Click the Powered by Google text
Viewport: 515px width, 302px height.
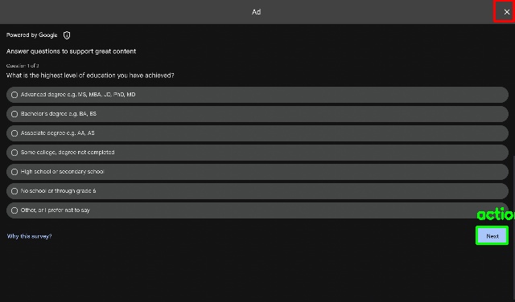pos(32,35)
